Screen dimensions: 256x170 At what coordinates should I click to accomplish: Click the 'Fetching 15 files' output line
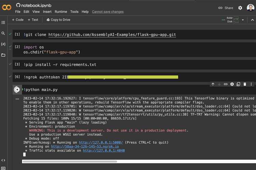point(80,118)
